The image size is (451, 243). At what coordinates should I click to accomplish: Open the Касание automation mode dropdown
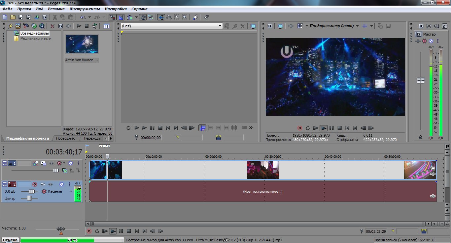point(71,191)
